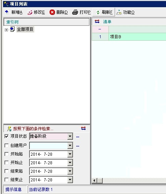Click the green 刷新F refresh icon

click(98, 12)
